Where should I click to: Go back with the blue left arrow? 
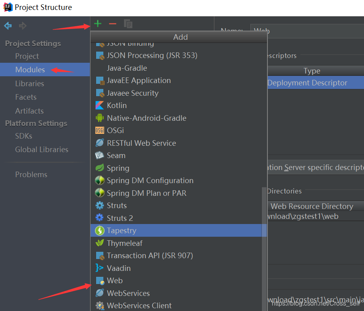8,25
